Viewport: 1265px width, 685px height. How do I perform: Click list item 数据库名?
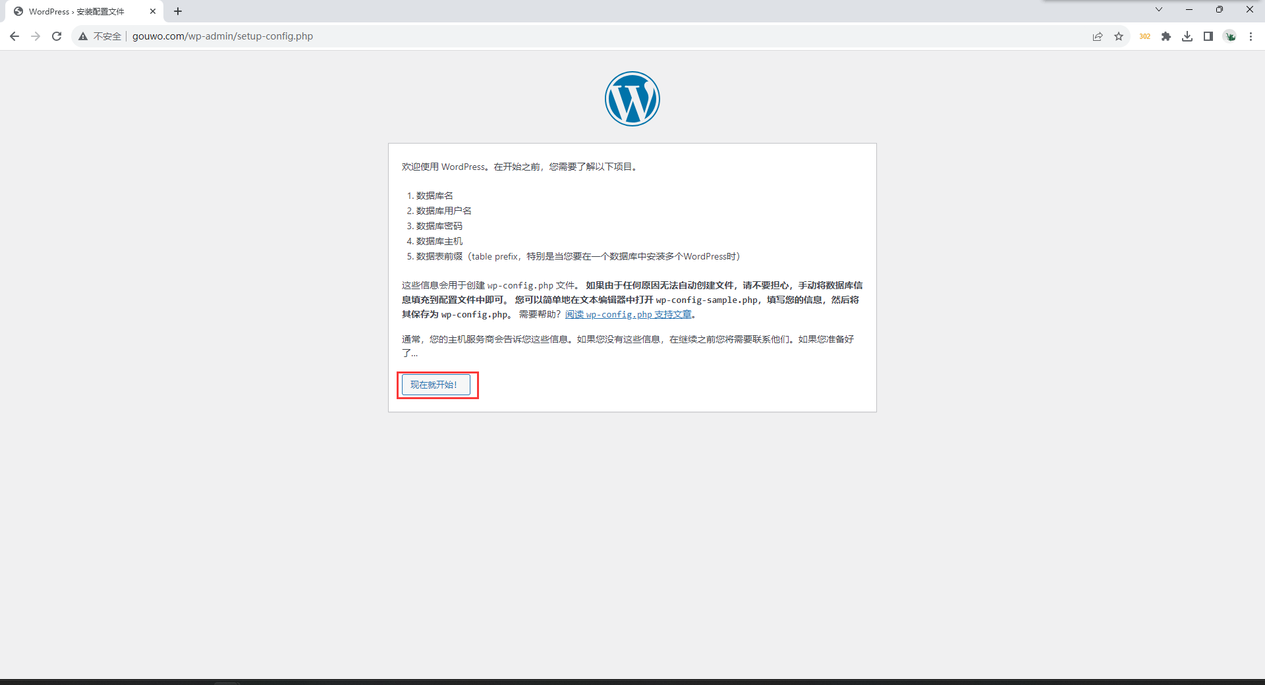click(435, 196)
